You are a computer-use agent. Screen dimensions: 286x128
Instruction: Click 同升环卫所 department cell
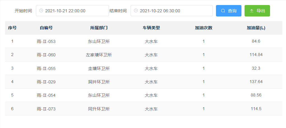(99, 109)
